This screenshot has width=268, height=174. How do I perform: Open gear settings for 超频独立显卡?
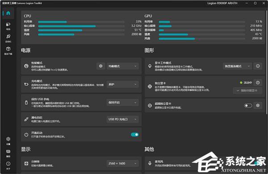(258, 106)
